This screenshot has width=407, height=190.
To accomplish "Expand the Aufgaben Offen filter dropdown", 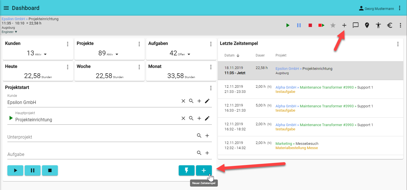I will pyautogui.click(x=189, y=54).
